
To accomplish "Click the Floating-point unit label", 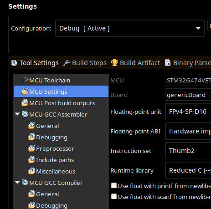I will 136,112.
